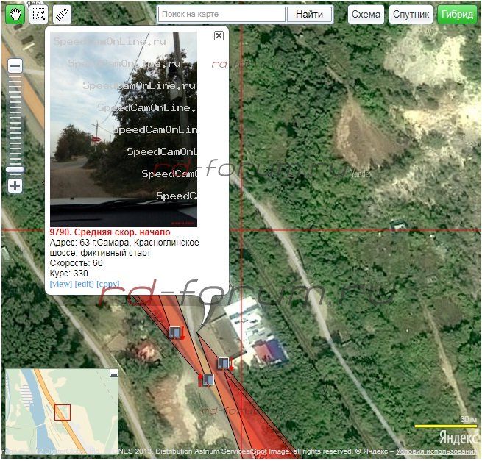Open the [edit] link for camera
482x461 pixels.
point(84,284)
